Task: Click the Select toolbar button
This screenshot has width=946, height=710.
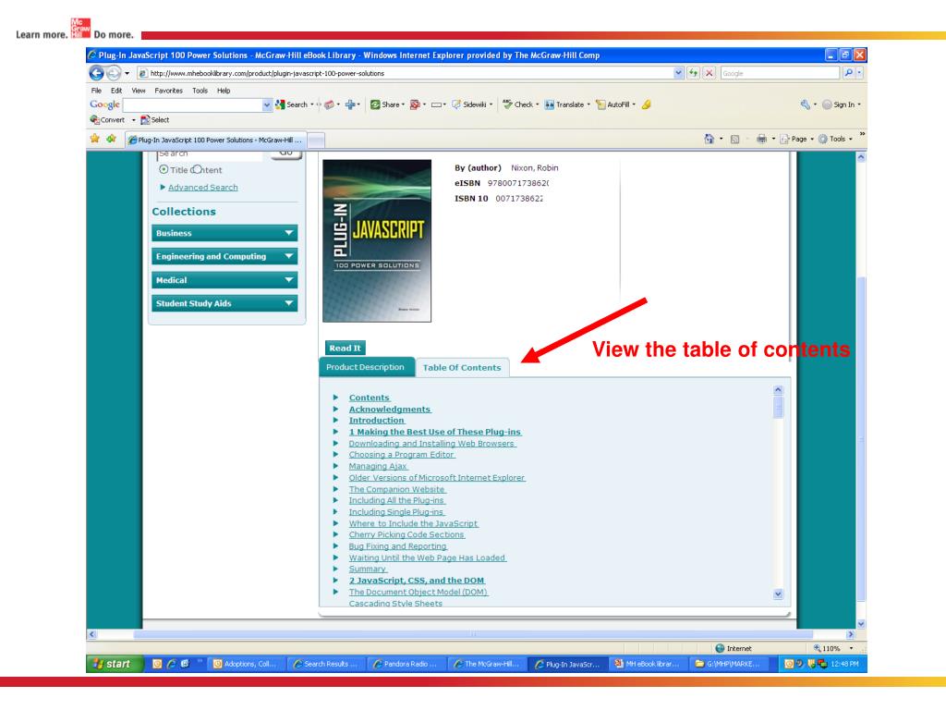Action: [x=155, y=119]
